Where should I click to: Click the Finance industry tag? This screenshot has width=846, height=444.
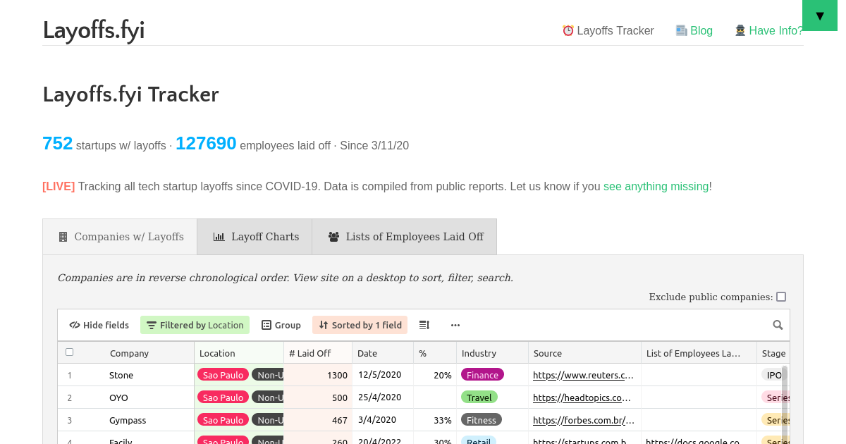tap(482, 375)
